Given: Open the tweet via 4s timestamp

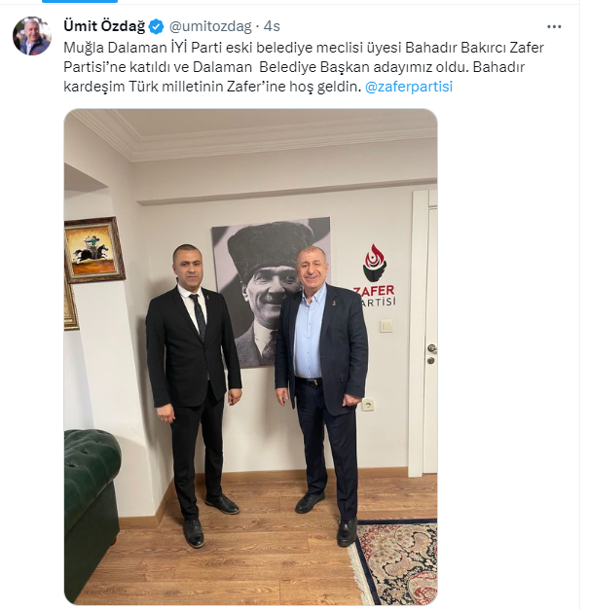Looking at the screenshot, I should click(x=272, y=26).
